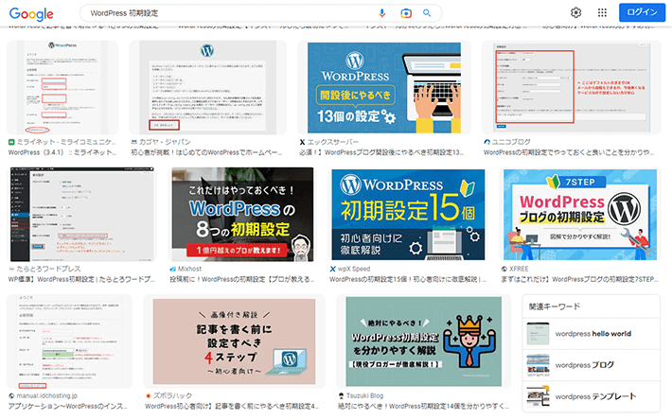The image size is (672, 420).
Task: Open title 絶対にやるべき！WordPress初期設定14個
Action: [x=423, y=406]
